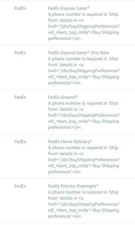Image resolution: width=135 pixels, height=225 pixels.
Task: Select the FedEx Home Delivery® service name
Action: pos(70,142)
